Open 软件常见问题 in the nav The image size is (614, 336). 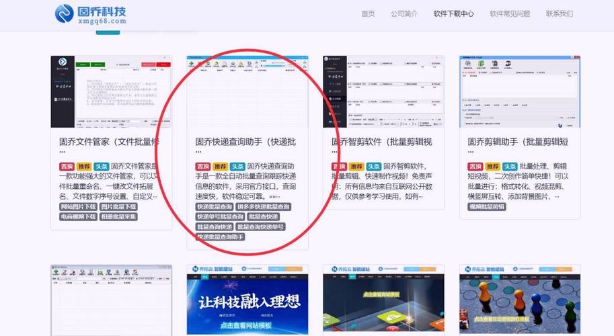pos(510,13)
